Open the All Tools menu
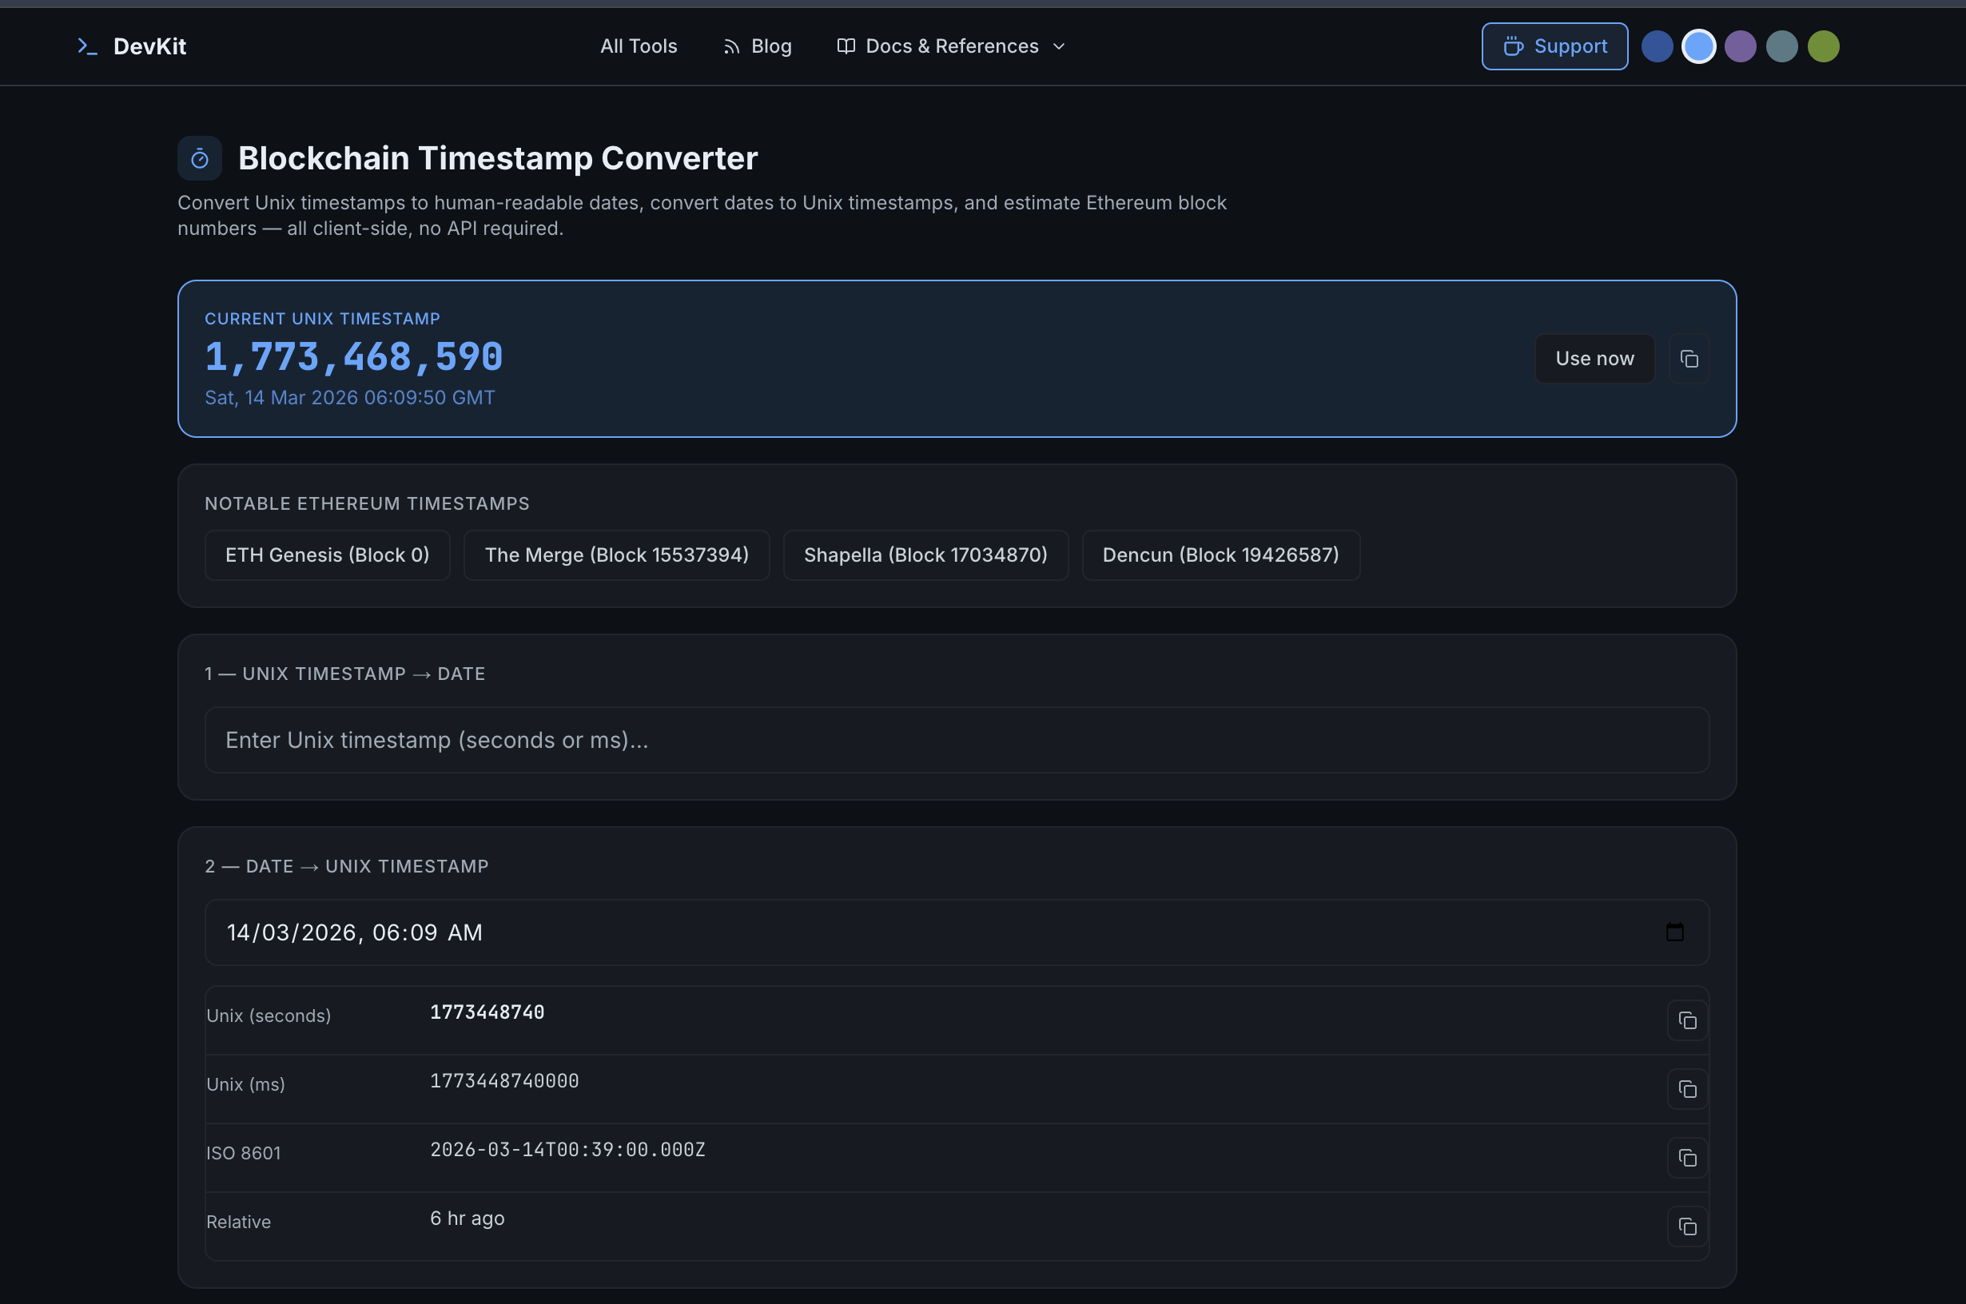 point(639,46)
